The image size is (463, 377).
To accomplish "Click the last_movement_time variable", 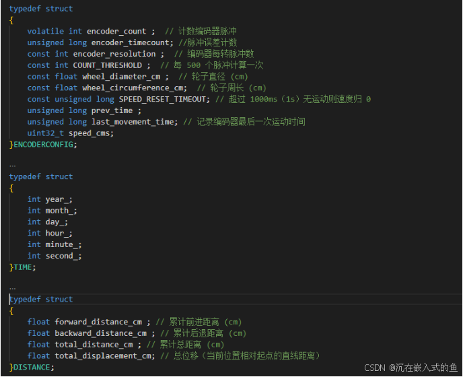I will click(133, 122).
